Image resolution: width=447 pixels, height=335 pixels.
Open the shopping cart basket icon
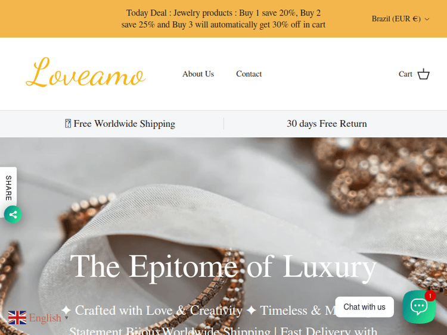coord(423,74)
